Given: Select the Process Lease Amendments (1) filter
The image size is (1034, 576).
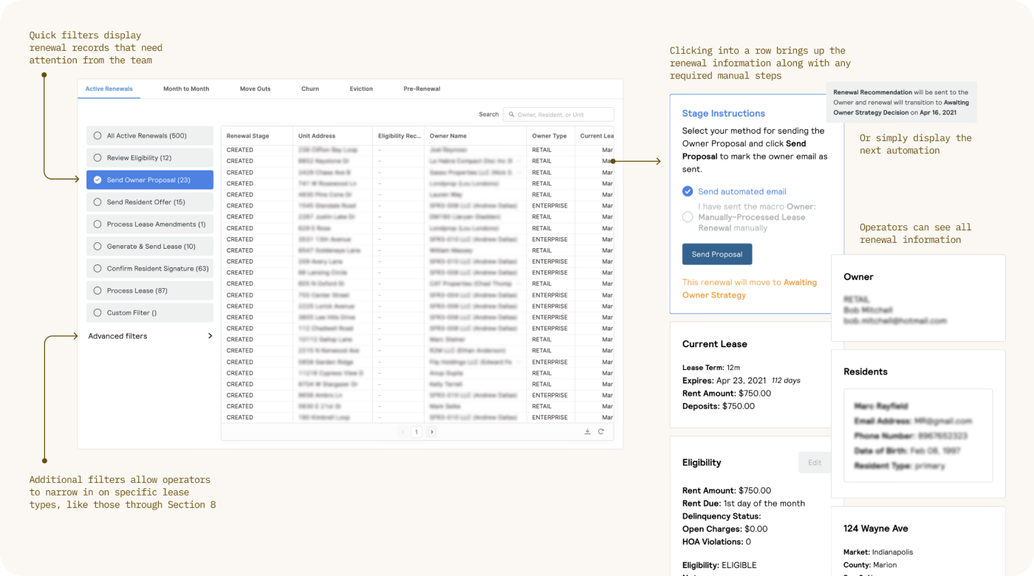Looking at the screenshot, I should click(150, 224).
